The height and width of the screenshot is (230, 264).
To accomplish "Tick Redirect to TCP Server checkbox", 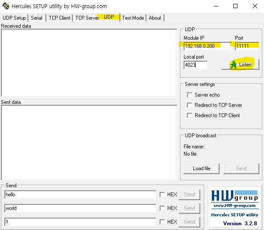I will pos(190,105).
